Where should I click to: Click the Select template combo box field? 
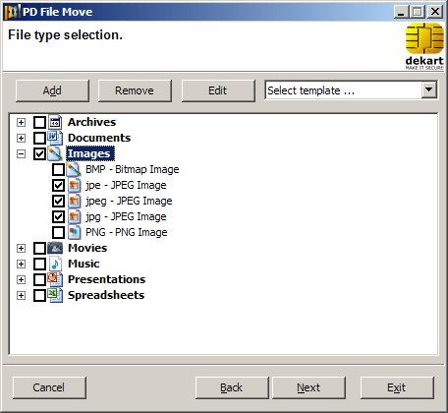coord(351,90)
